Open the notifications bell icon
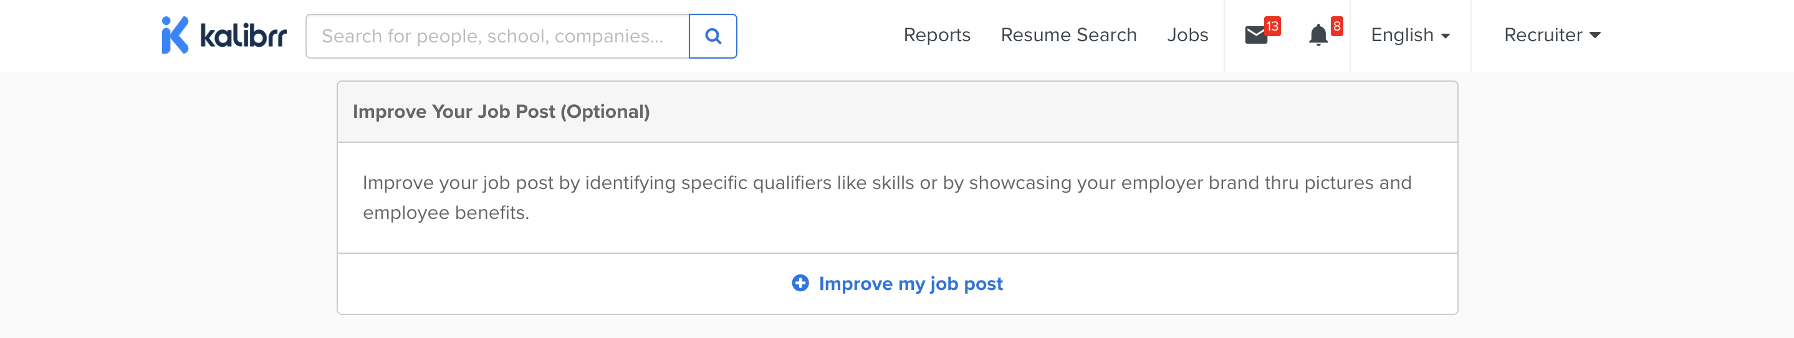Viewport: 1794px width, 338px height. [1318, 36]
